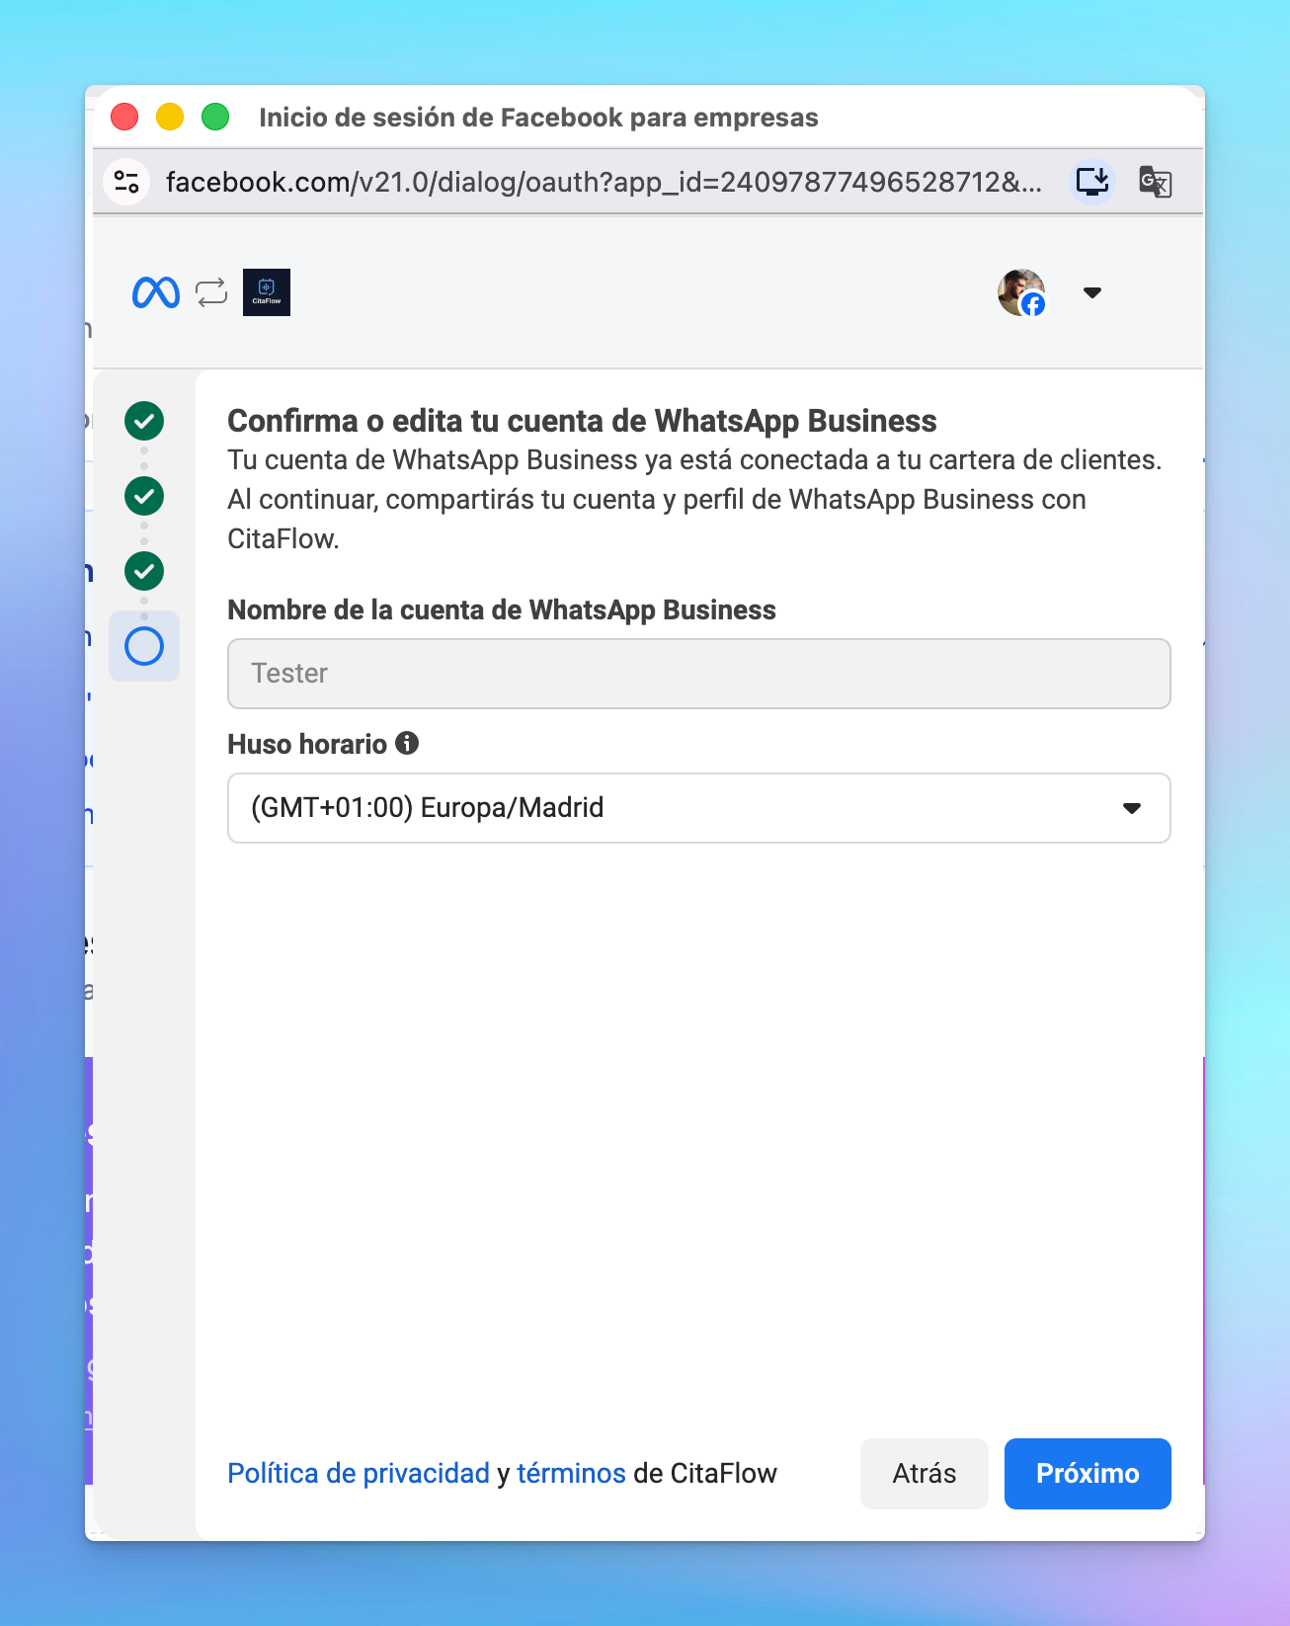Image resolution: width=1290 pixels, height=1626 pixels.
Task: Open the Google Translate page icon
Action: tap(1155, 182)
